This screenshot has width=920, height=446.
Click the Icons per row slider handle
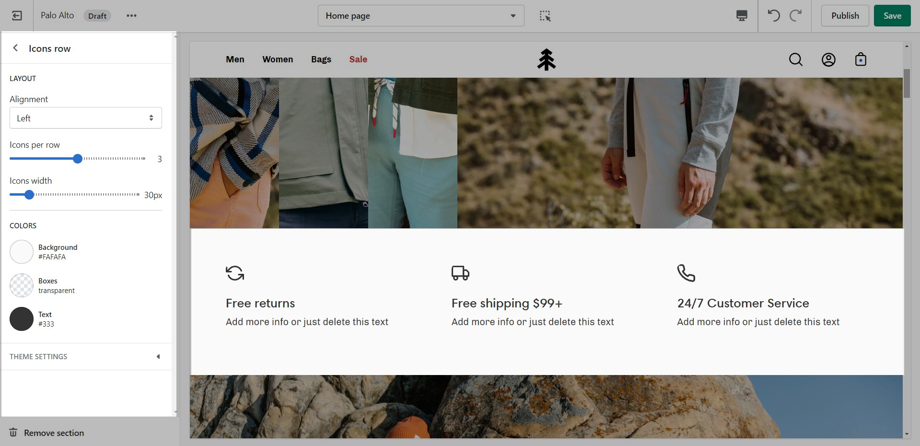[x=78, y=159]
